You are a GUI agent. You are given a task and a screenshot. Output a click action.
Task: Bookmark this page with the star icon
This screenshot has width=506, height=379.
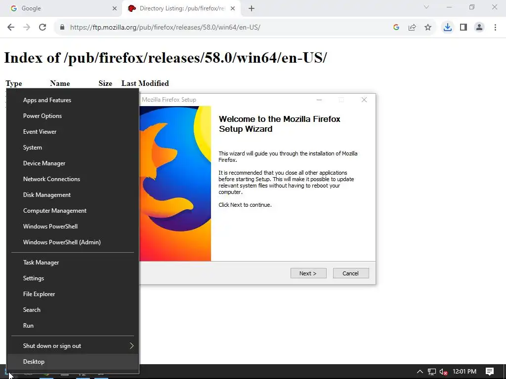(428, 28)
